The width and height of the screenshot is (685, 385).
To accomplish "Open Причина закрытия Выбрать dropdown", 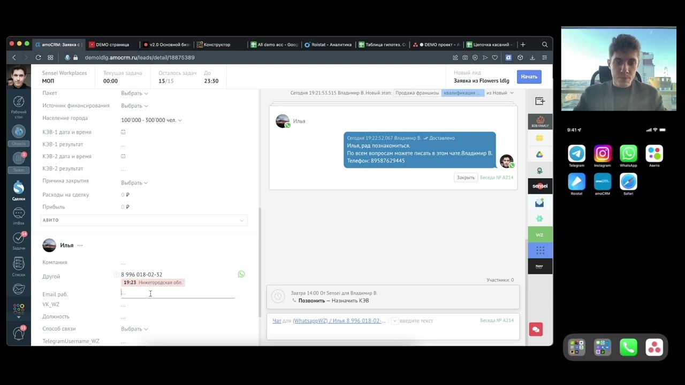I will (x=134, y=183).
